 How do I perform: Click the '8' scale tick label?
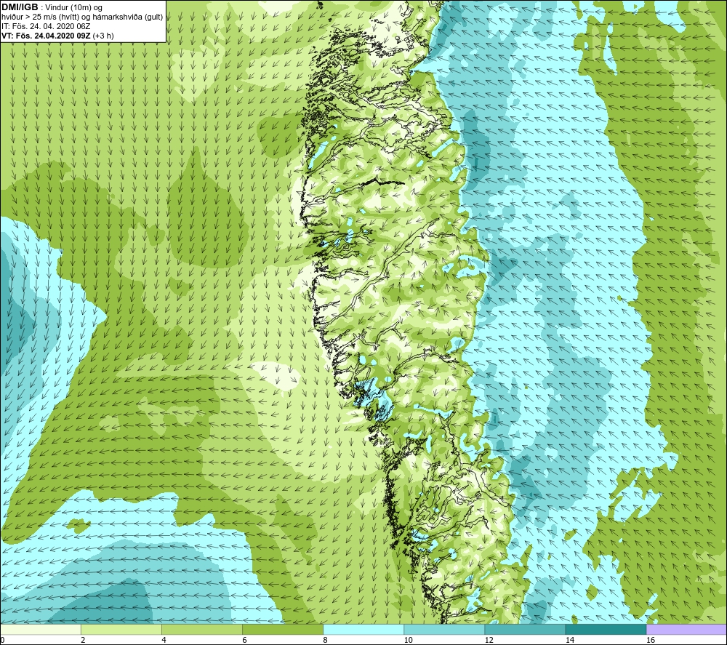click(325, 640)
